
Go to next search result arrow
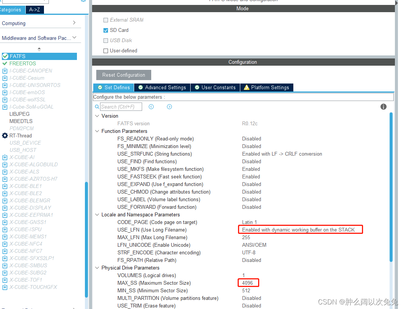point(169,107)
